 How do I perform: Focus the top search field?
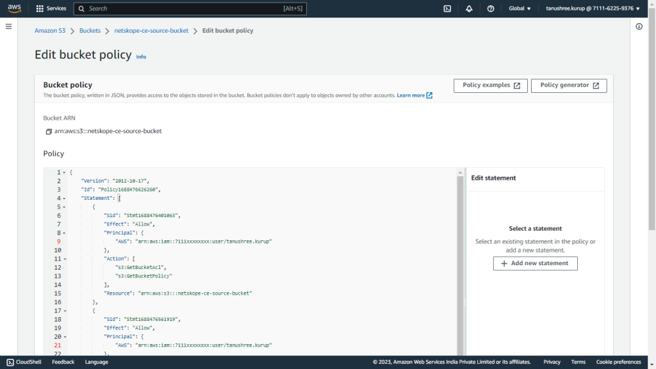click(x=190, y=8)
